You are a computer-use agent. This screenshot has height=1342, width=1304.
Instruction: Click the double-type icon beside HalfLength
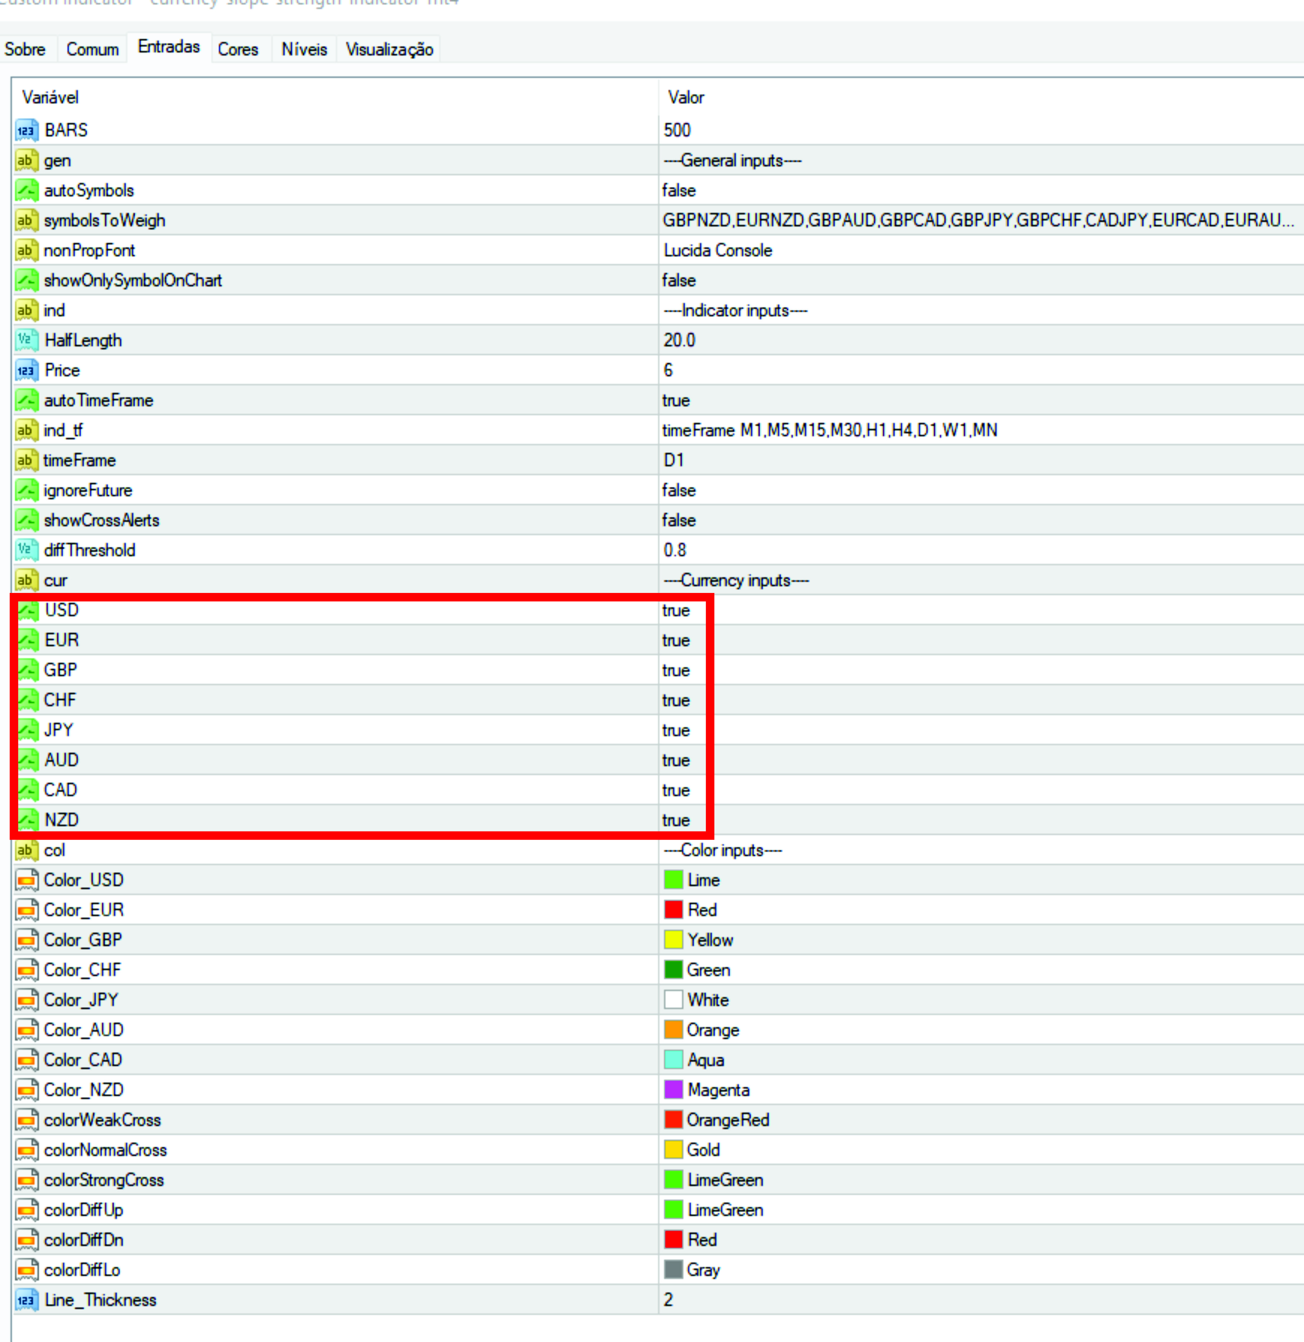[x=26, y=340]
